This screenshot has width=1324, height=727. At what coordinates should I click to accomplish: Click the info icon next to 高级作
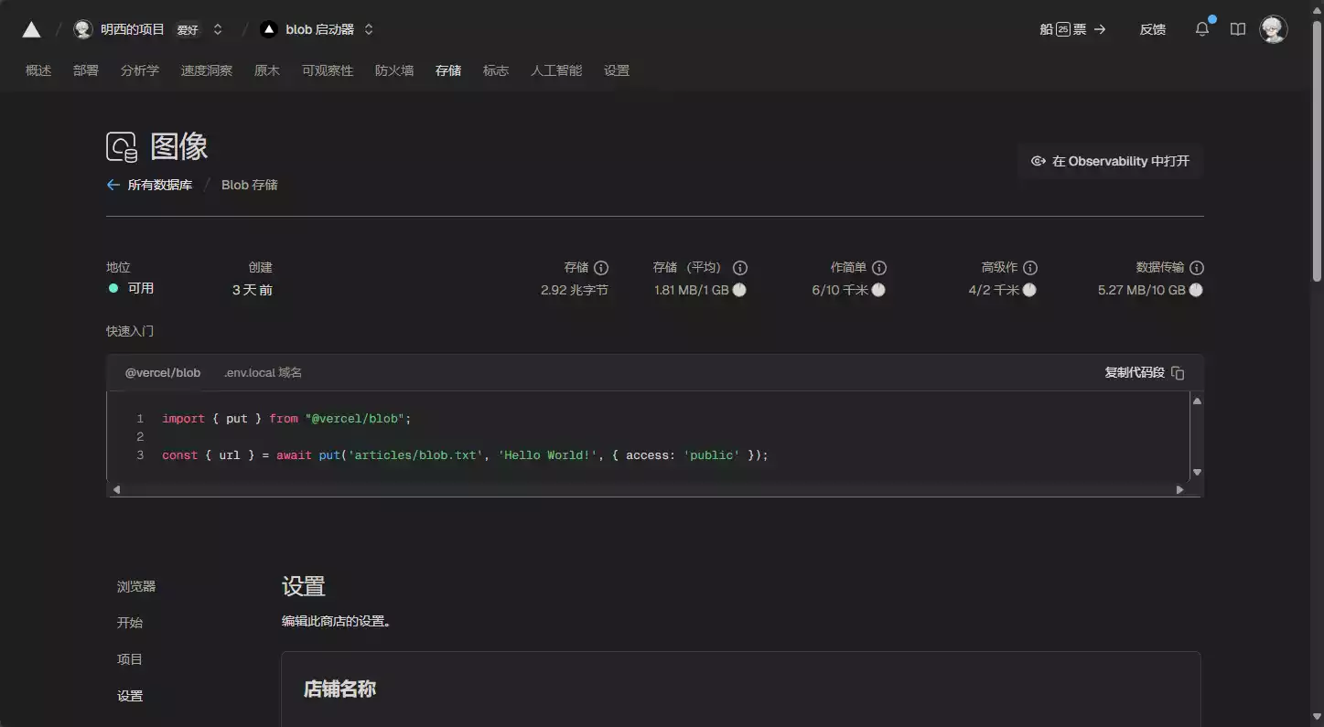pos(1030,268)
